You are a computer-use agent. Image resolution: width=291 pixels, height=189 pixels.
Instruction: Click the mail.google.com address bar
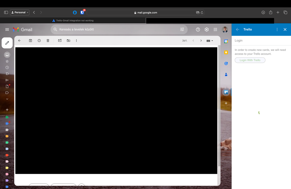pos(145,13)
